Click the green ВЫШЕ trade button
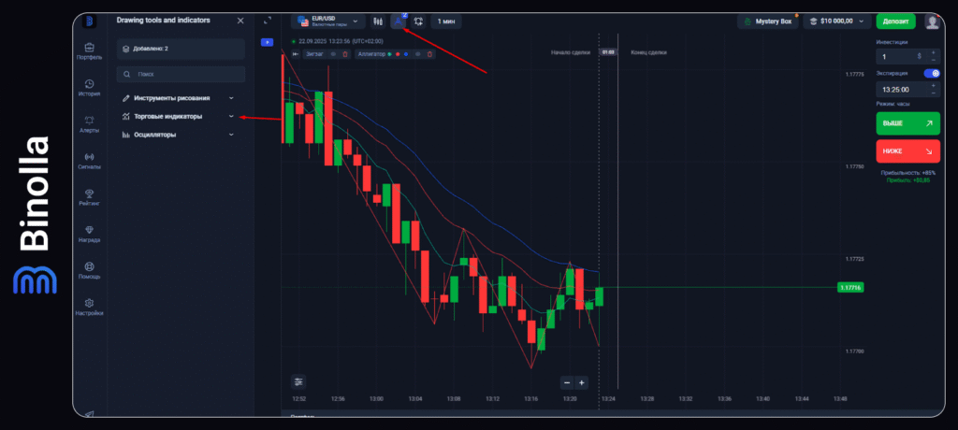 [907, 123]
